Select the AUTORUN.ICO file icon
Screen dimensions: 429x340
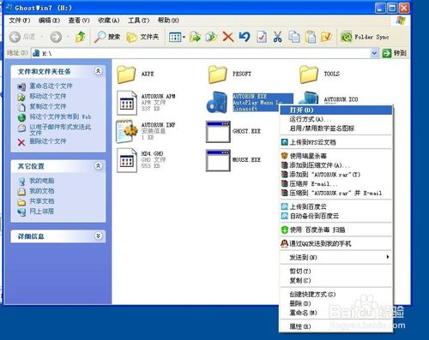pyautogui.click(x=309, y=98)
